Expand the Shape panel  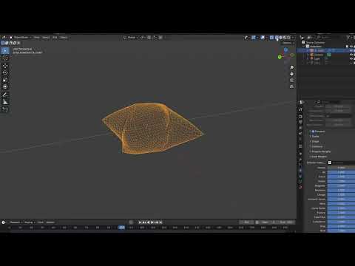tap(315, 142)
